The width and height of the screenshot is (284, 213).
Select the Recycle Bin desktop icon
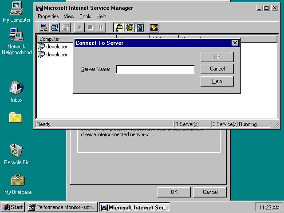16,154
